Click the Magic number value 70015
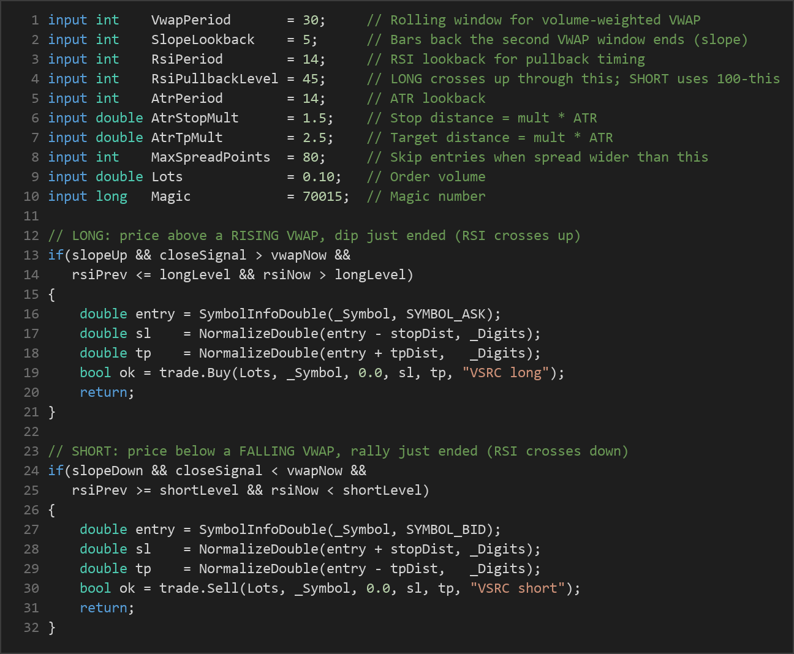The height and width of the screenshot is (654, 794). click(x=322, y=197)
